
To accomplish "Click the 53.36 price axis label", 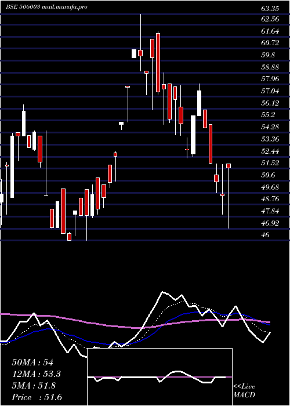I will [270, 139].
